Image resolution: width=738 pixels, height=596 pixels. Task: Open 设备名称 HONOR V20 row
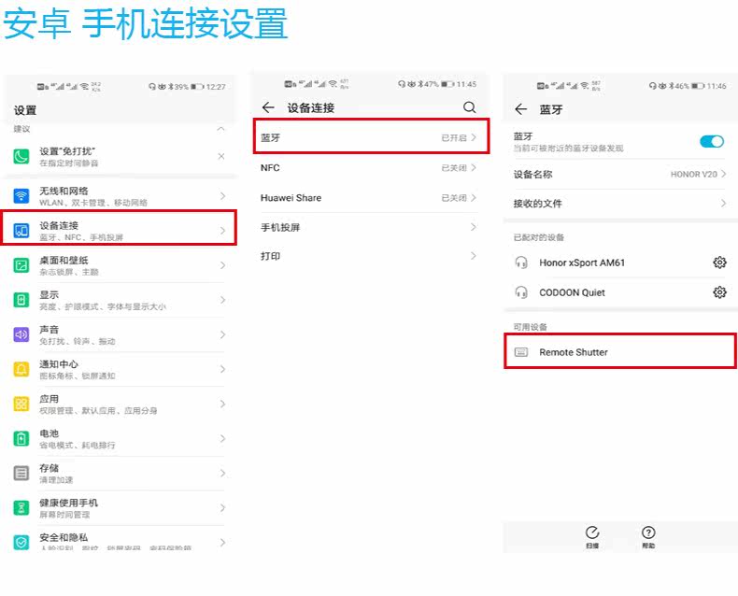tap(620, 174)
